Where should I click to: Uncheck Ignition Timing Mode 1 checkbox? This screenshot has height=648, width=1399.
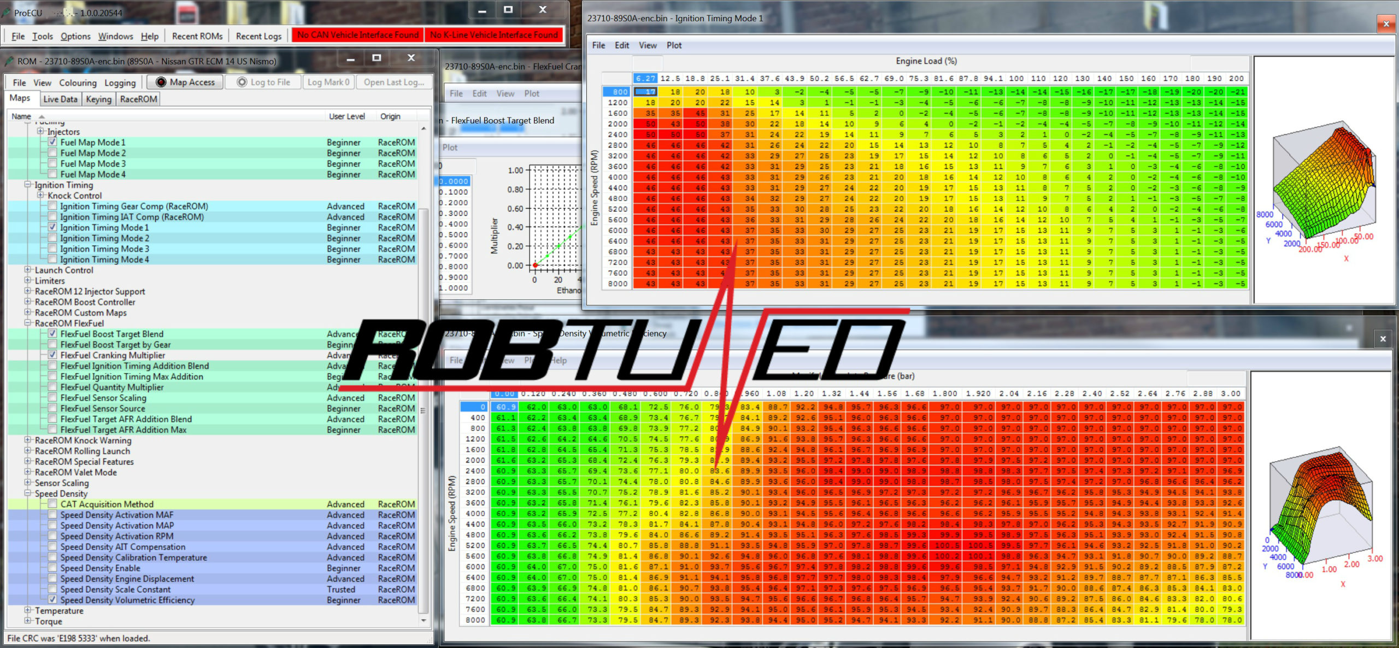(x=52, y=227)
